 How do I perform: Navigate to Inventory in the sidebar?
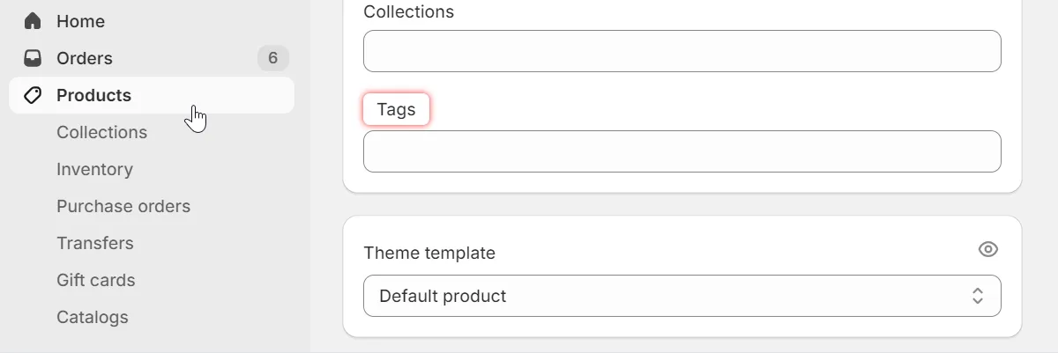(x=94, y=169)
